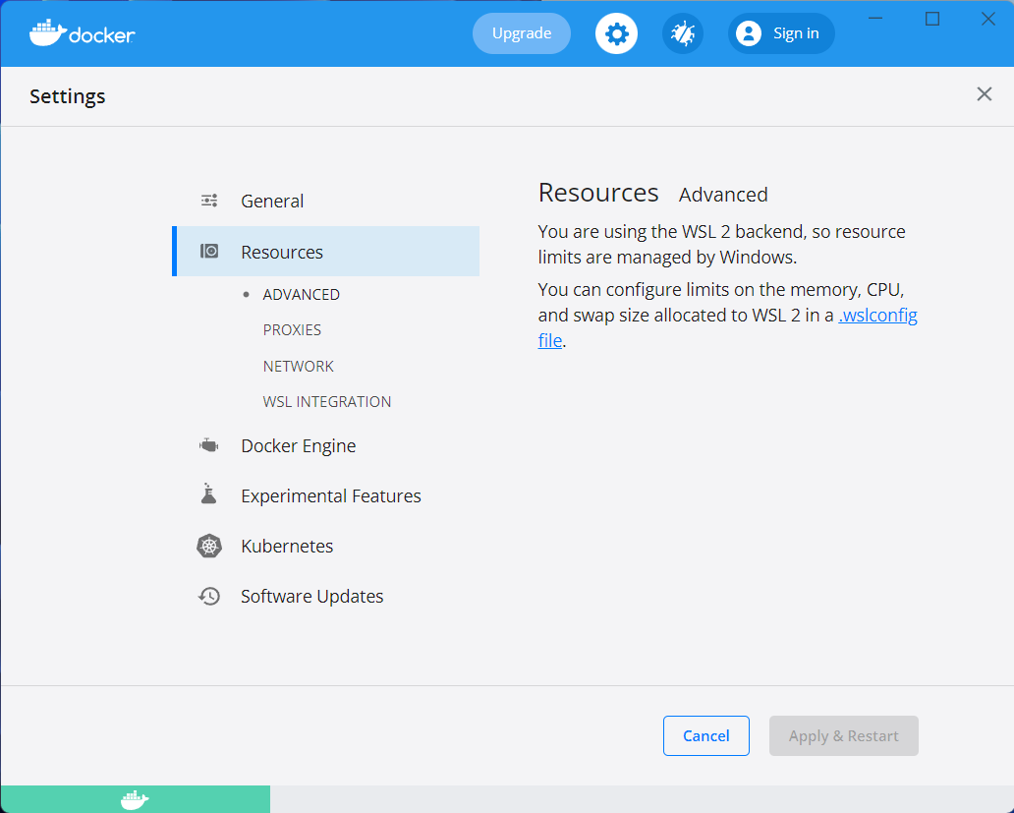Click the Troubleshoot bug icon

pos(682,32)
